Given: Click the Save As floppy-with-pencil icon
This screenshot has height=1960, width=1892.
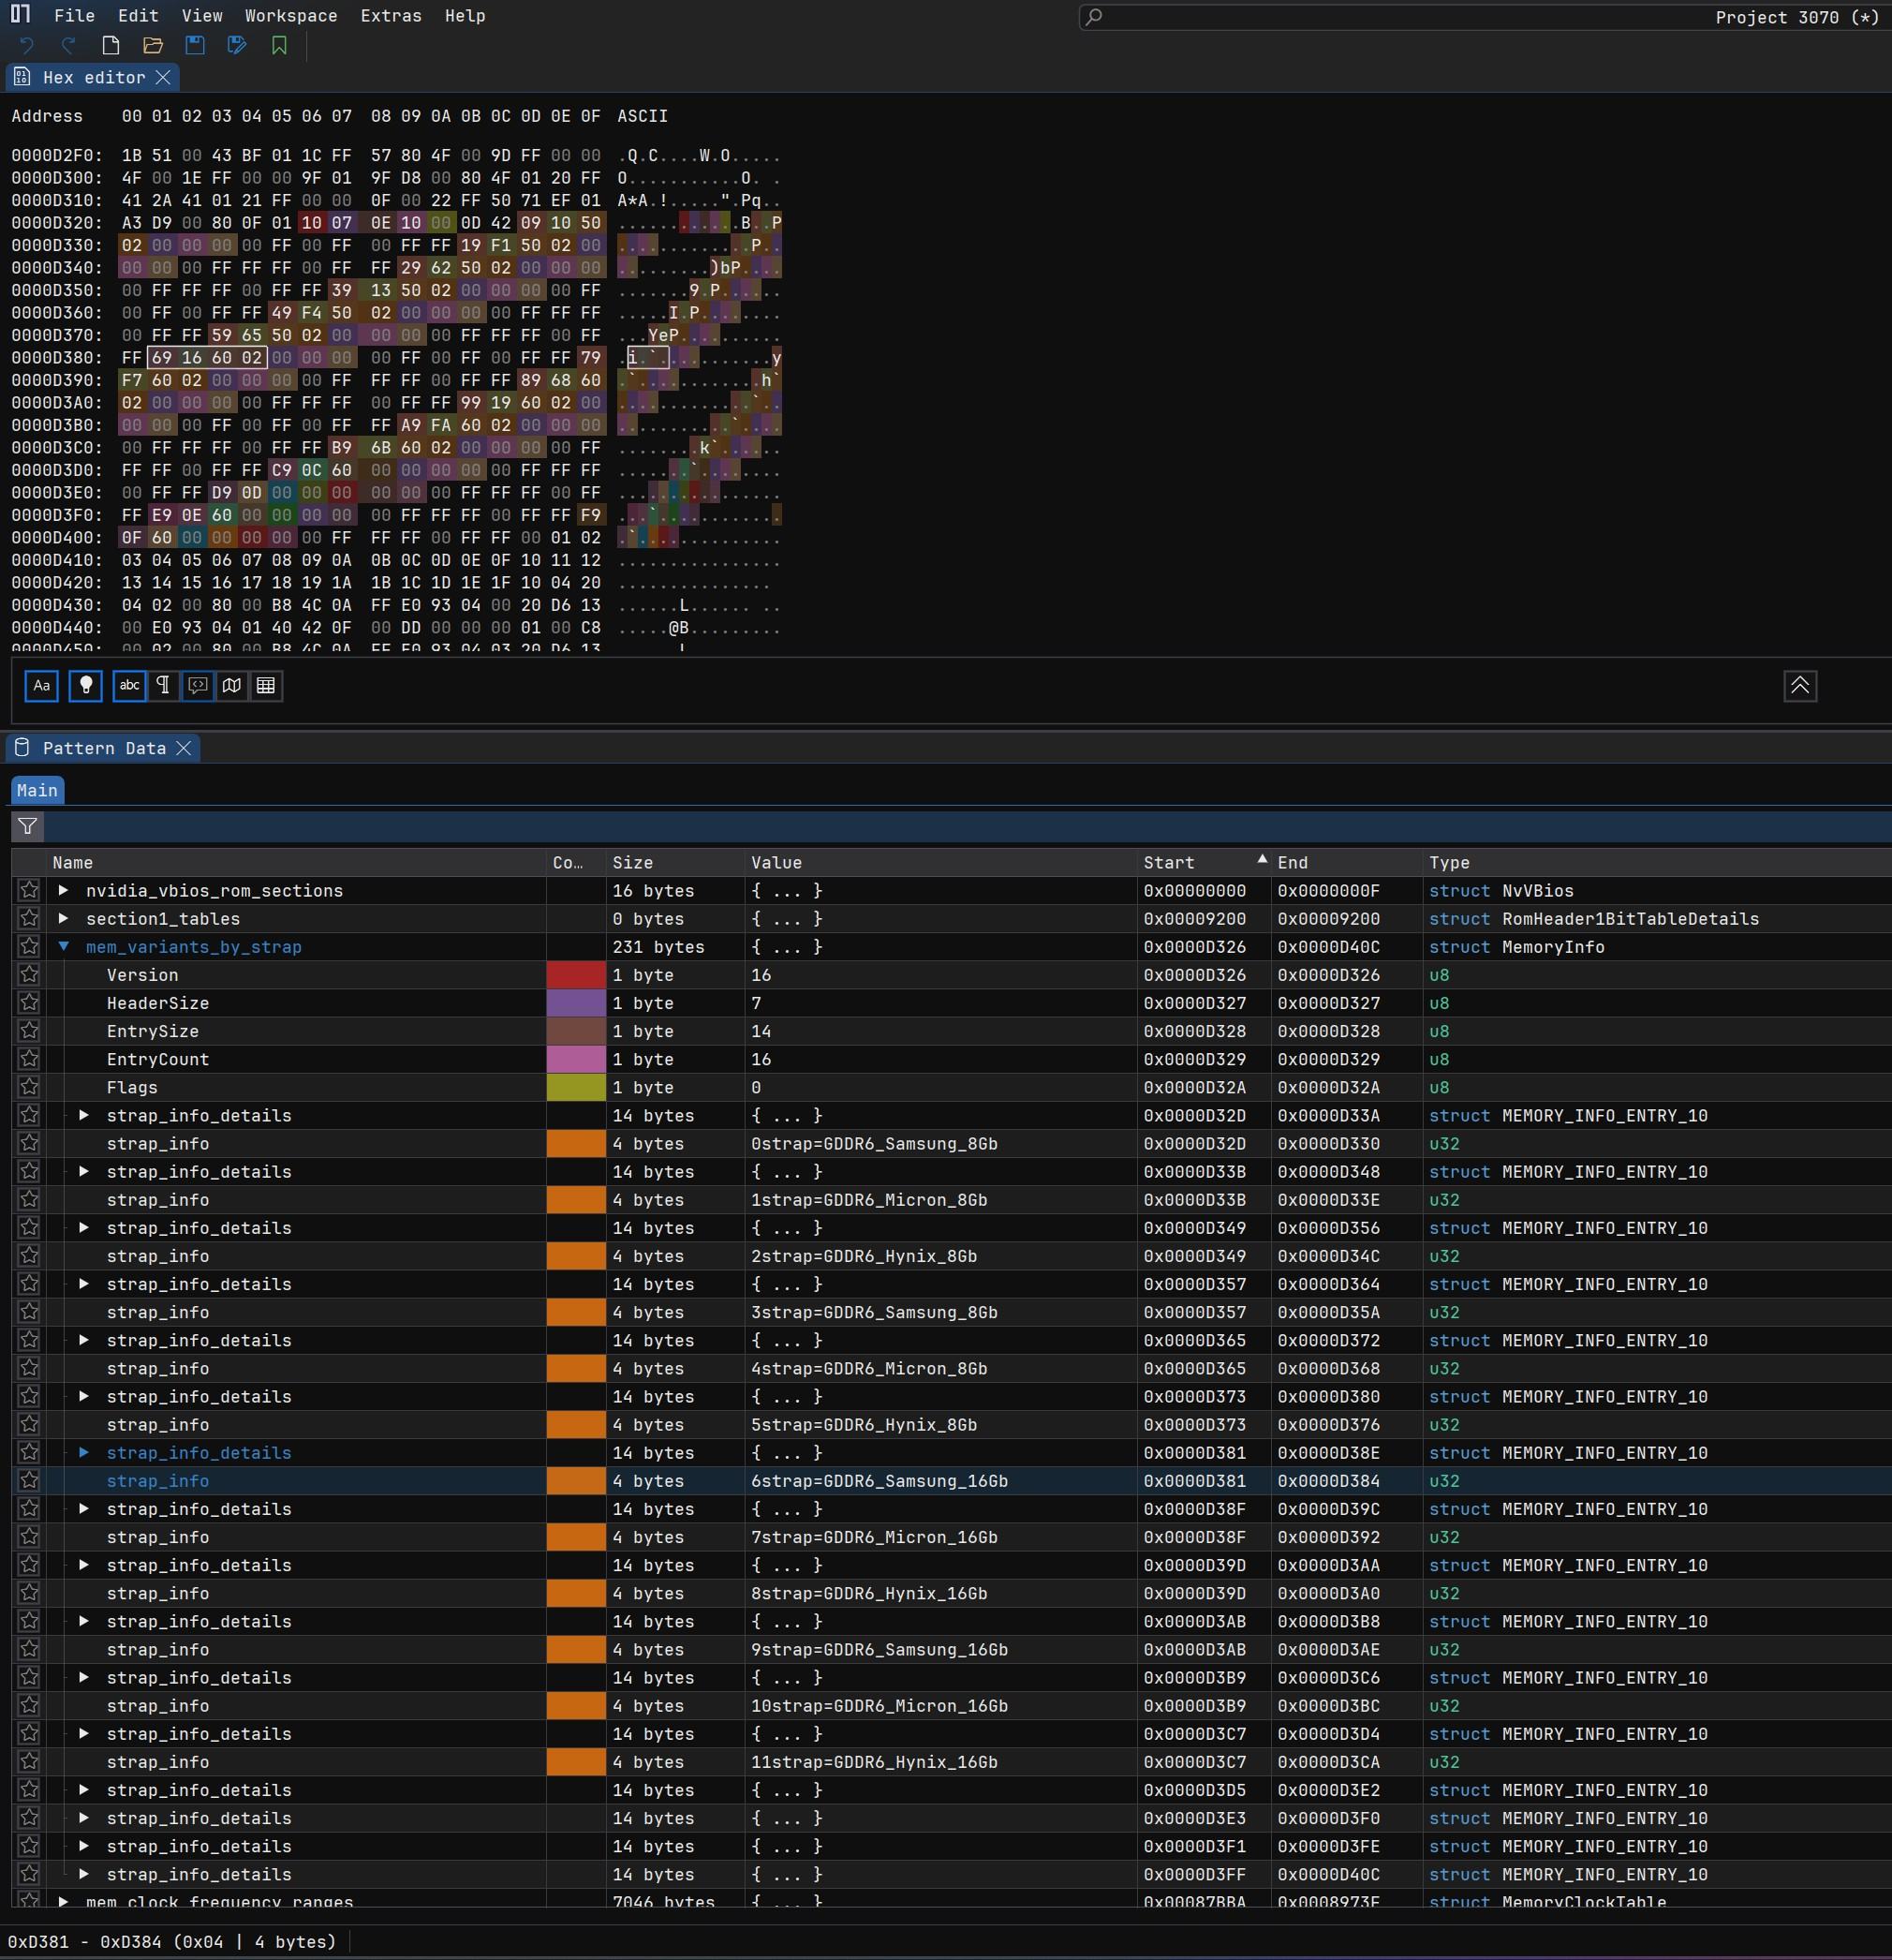Looking at the screenshot, I should coord(237,45).
